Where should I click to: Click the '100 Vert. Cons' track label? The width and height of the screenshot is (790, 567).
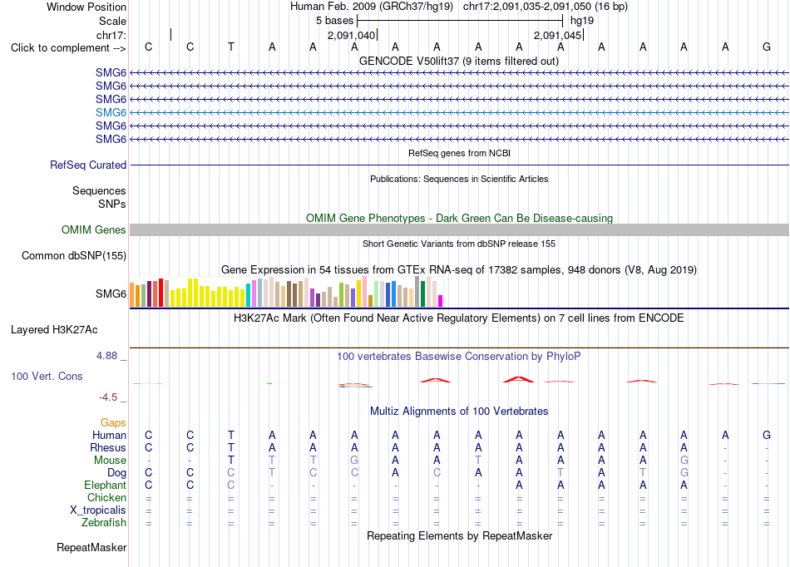tap(47, 376)
